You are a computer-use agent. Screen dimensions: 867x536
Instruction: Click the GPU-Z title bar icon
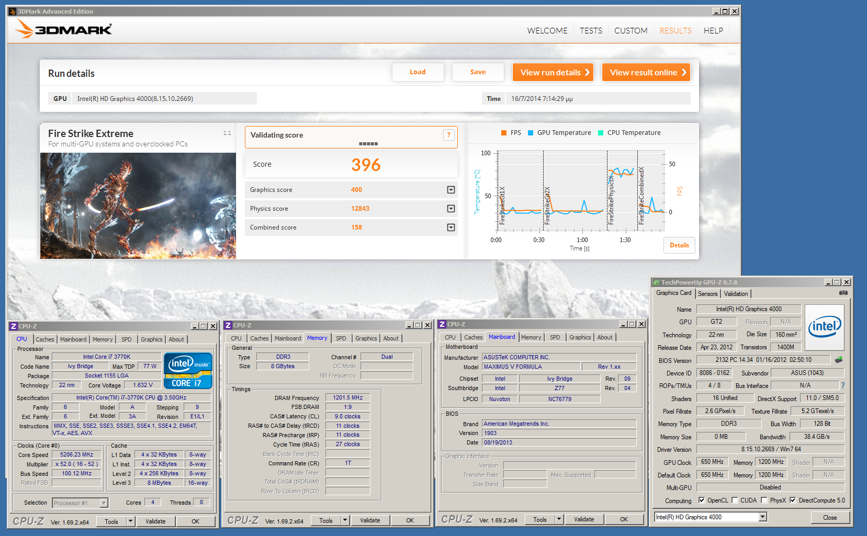point(656,282)
